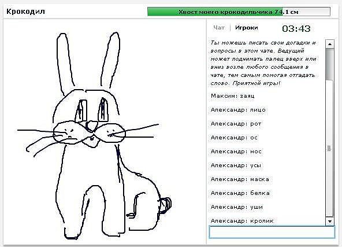Select the message 'Максим: заяц'
Image resolution: width=342 pixels, height=247 pixels.
232,96
